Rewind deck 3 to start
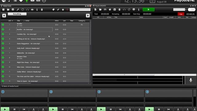This screenshot has width=197, height=111. tap(120, 109)
